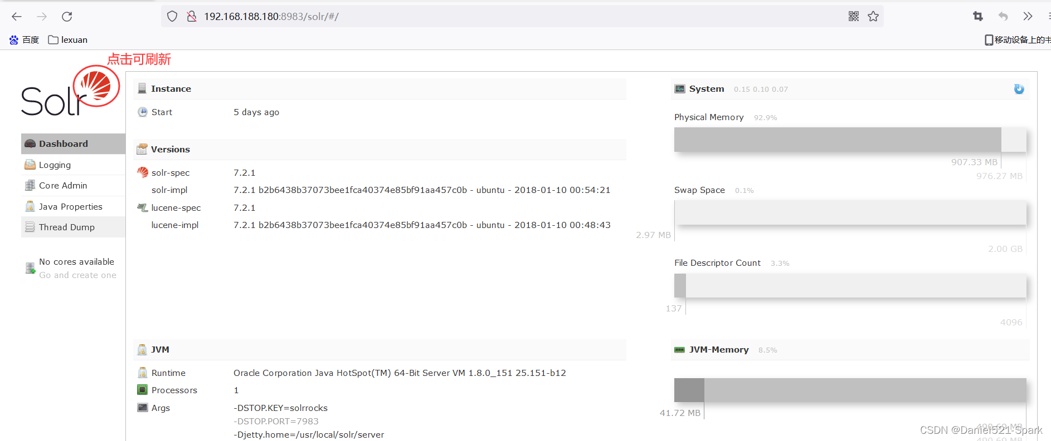Screen dimensions: 1051x441
Task: Click the 'Go and create one' link
Action: click(x=77, y=275)
